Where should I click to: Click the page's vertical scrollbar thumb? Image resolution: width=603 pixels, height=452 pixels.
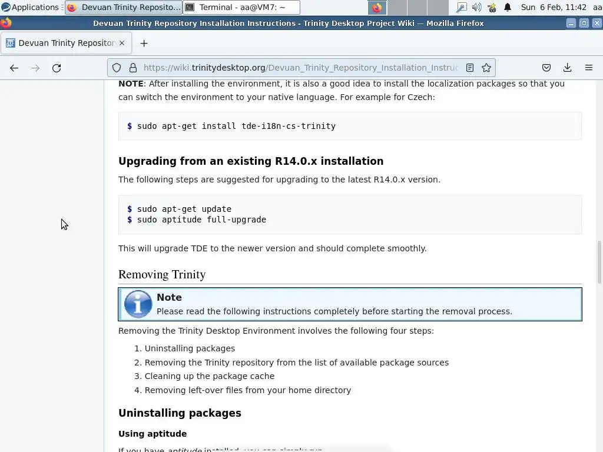pos(599,262)
